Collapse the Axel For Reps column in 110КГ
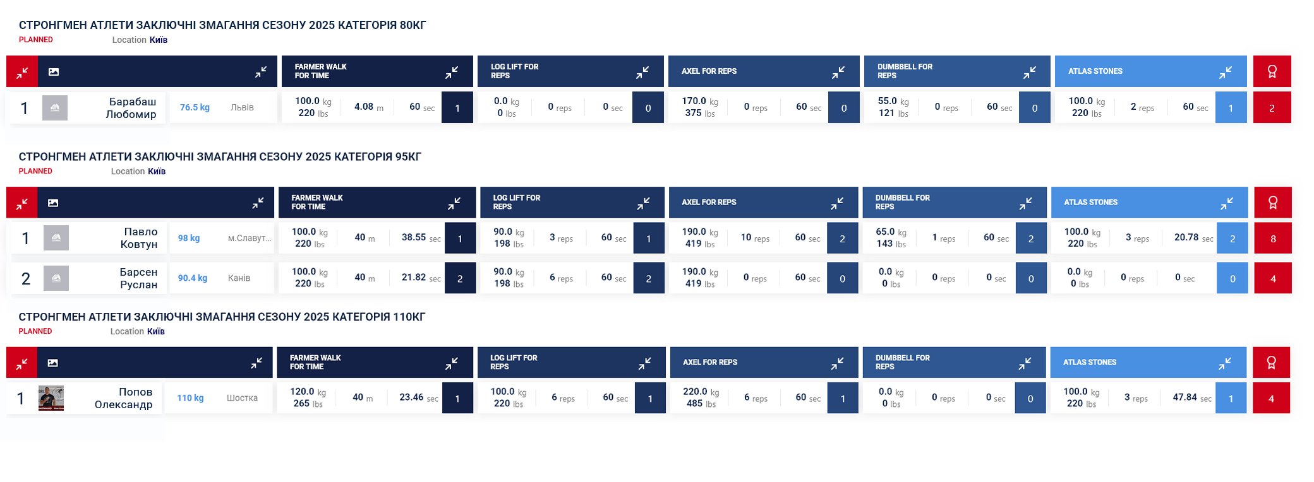 (x=837, y=363)
